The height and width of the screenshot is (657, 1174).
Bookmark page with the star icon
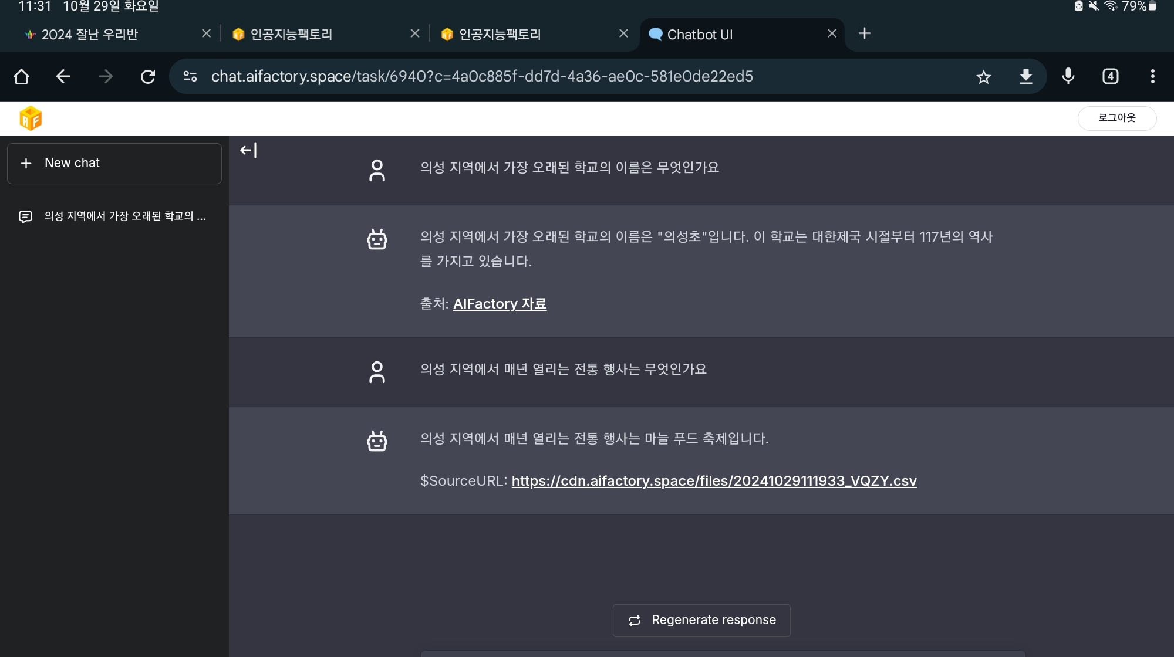click(x=983, y=77)
